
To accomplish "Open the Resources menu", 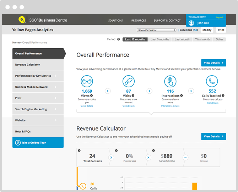I will point(139,21).
